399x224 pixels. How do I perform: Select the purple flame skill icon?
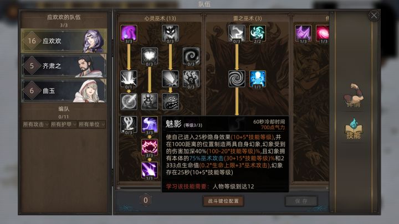coord(129,33)
